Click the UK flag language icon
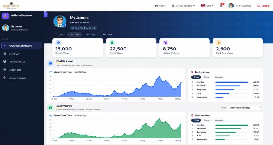Screen dimensions: 273x145 tap(203, 6)
